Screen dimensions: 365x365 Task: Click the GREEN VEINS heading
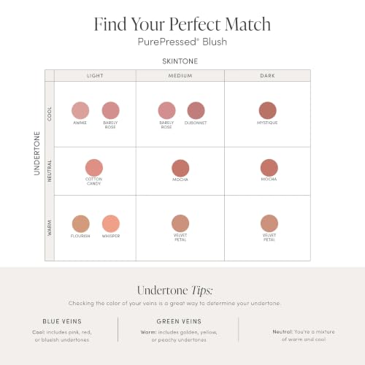coord(179,321)
